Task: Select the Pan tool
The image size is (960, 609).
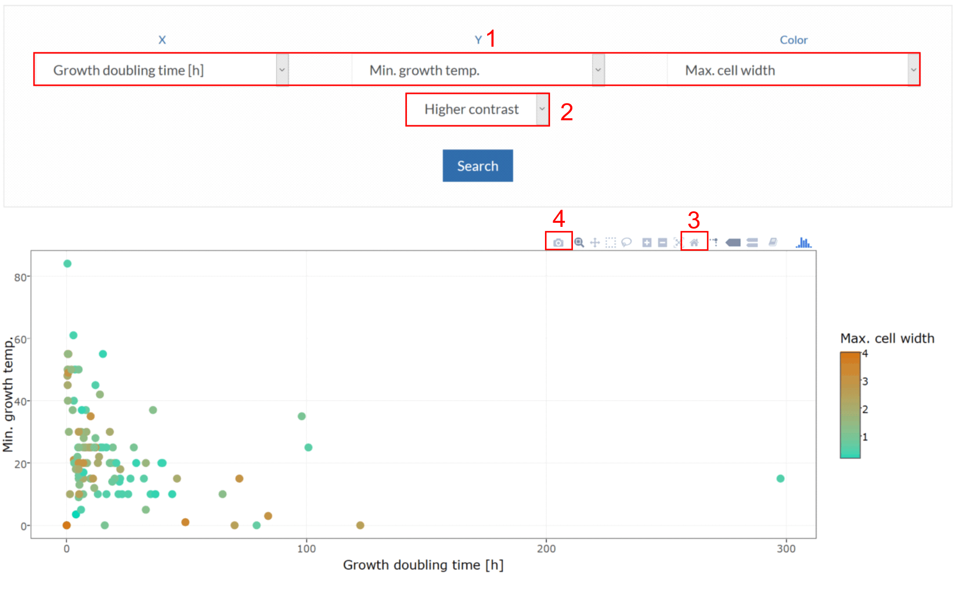Action: (595, 243)
